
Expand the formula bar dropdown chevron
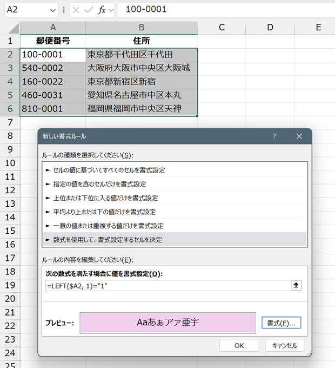click(111, 10)
